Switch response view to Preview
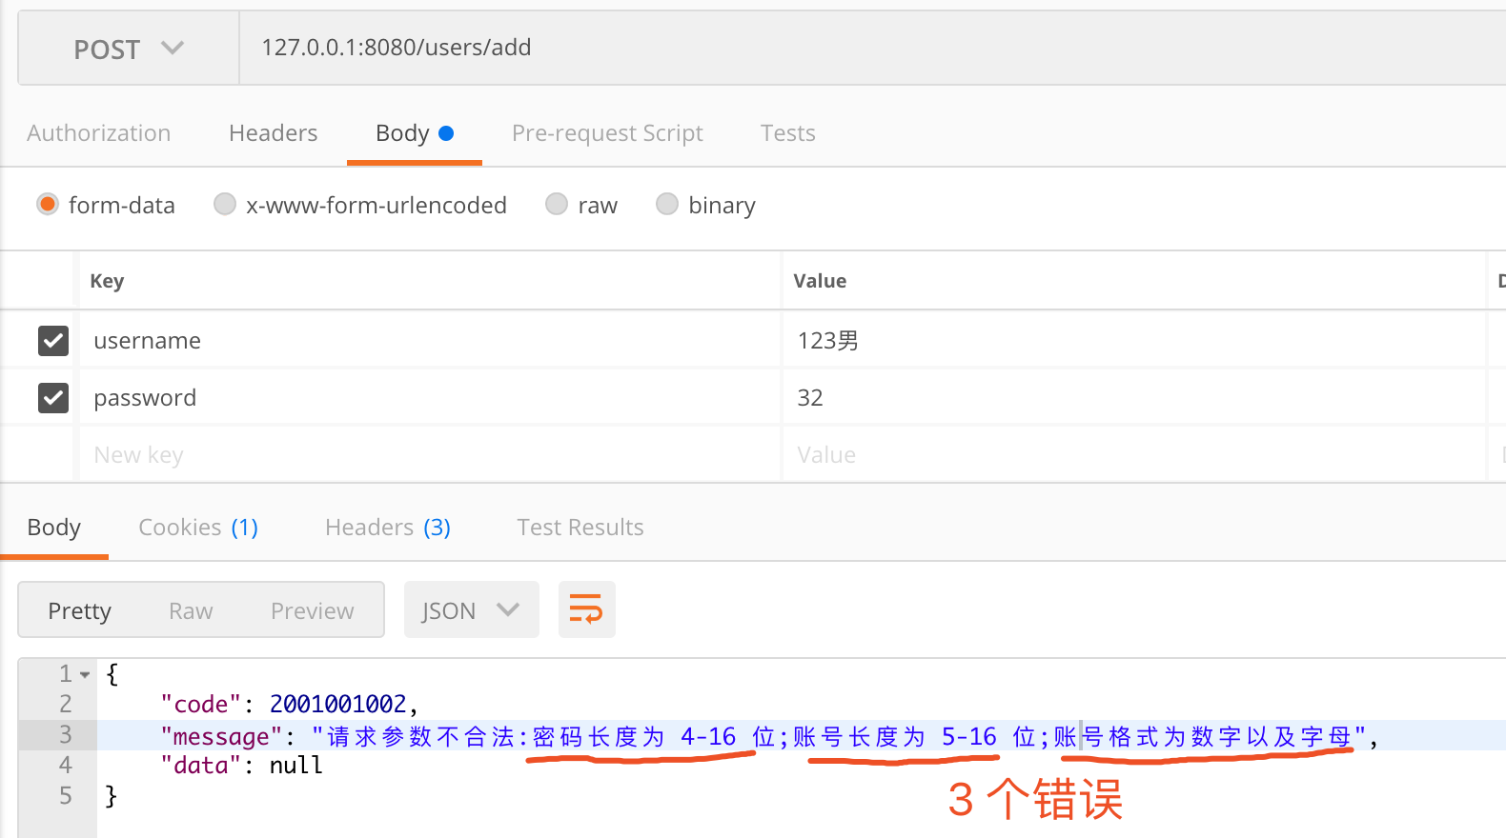Image resolution: width=1506 pixels, height=838 pixels. point(312,610)
